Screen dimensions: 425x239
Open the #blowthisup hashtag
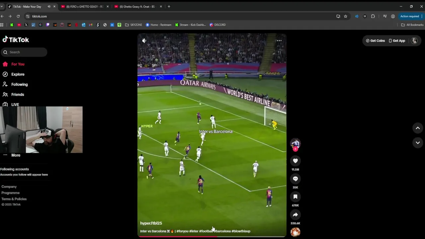pos(241,231)
